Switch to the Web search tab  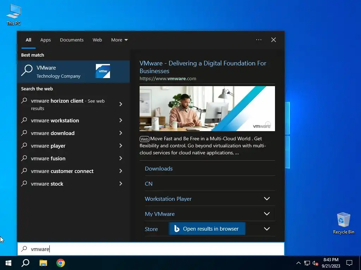point(97,40)
